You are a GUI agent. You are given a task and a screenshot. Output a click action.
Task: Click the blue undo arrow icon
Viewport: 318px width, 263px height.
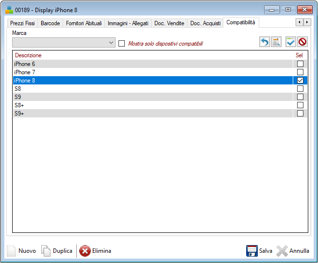(265, 42)
